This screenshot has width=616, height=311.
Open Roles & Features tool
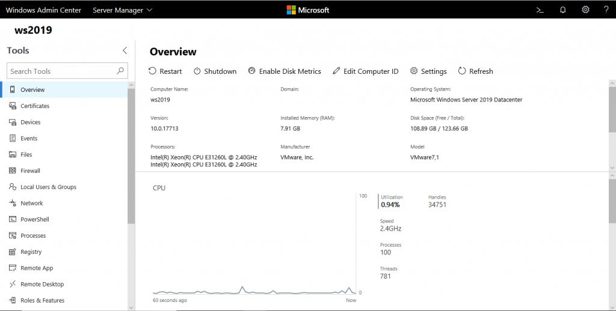pos(64,300)
